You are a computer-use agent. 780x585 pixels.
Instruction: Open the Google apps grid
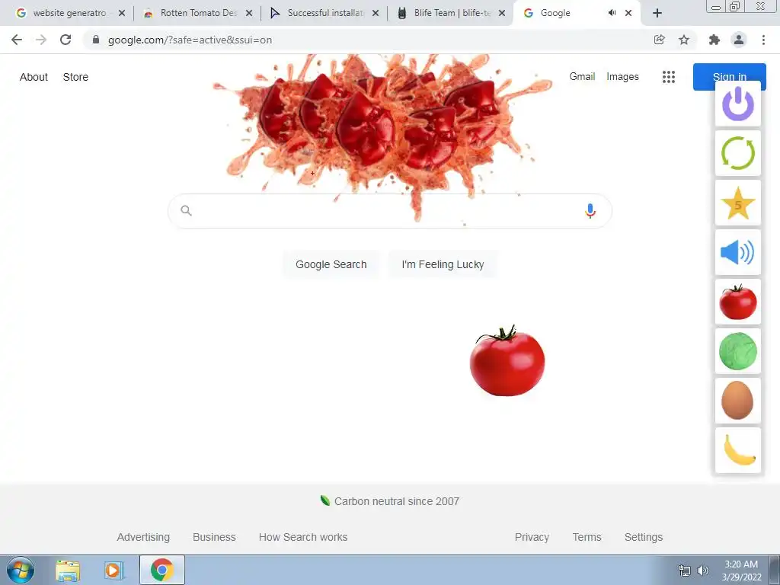[x=669, y=77]
